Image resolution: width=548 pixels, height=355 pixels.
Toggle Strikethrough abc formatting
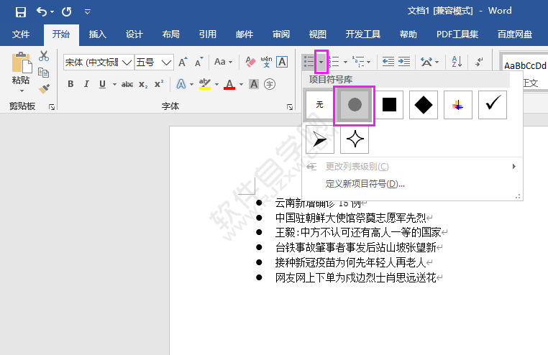pos(127,84)
